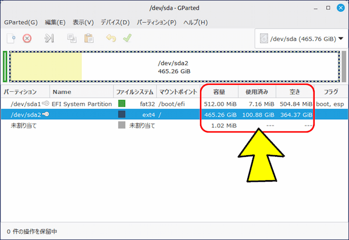Viewport: 349px width, 240px height.
Task: Click the New partition toolbar icon
Action: (11, 39)
